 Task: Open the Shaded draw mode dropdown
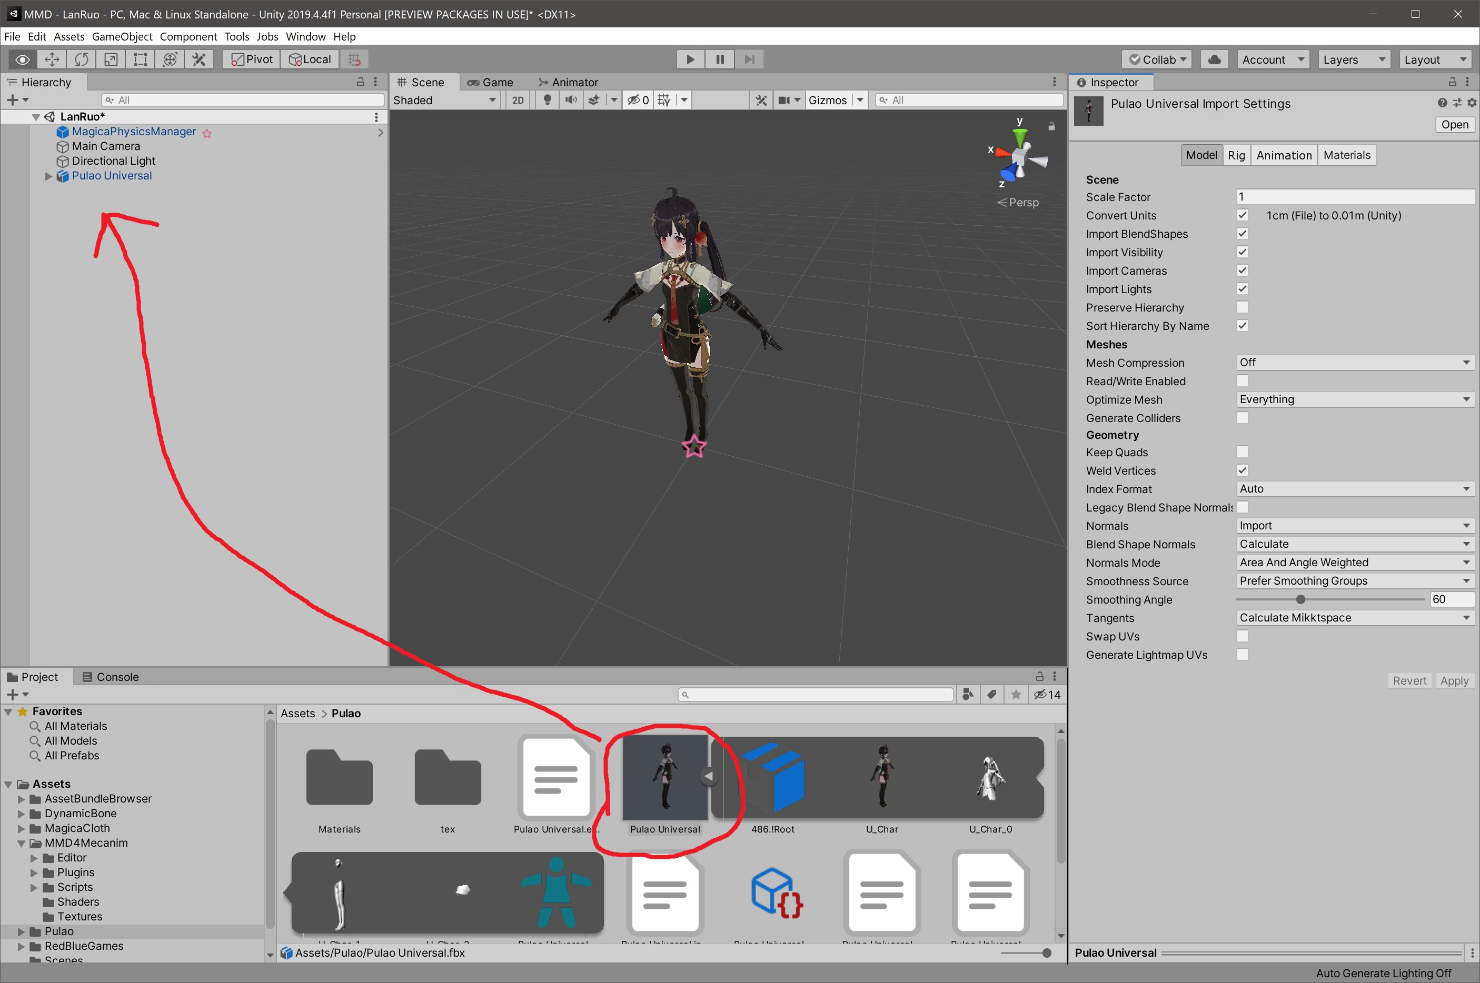coord(444,101)
